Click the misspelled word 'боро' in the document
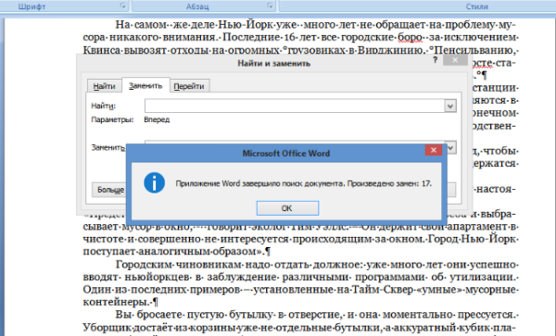 pyautogui.click(x=410, y=37)
